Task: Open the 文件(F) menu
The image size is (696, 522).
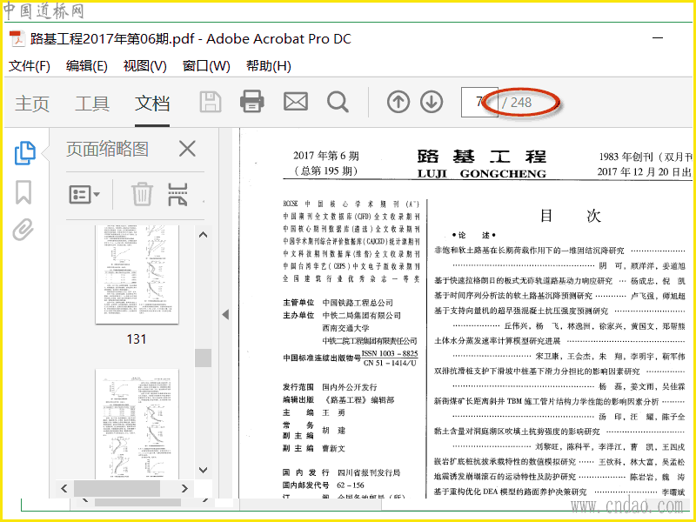Action: tap(30, 66)
